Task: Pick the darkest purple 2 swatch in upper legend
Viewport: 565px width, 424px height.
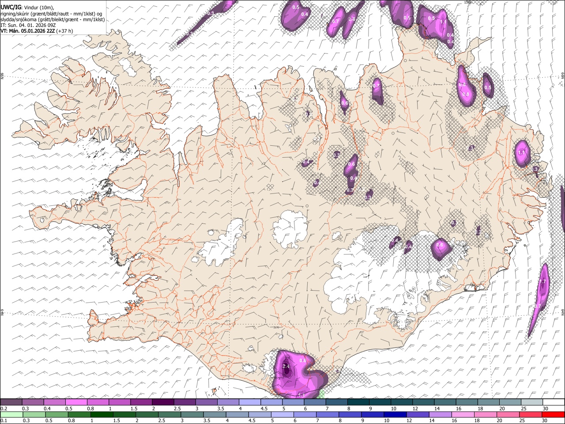Action: click(x=163, y=402)
